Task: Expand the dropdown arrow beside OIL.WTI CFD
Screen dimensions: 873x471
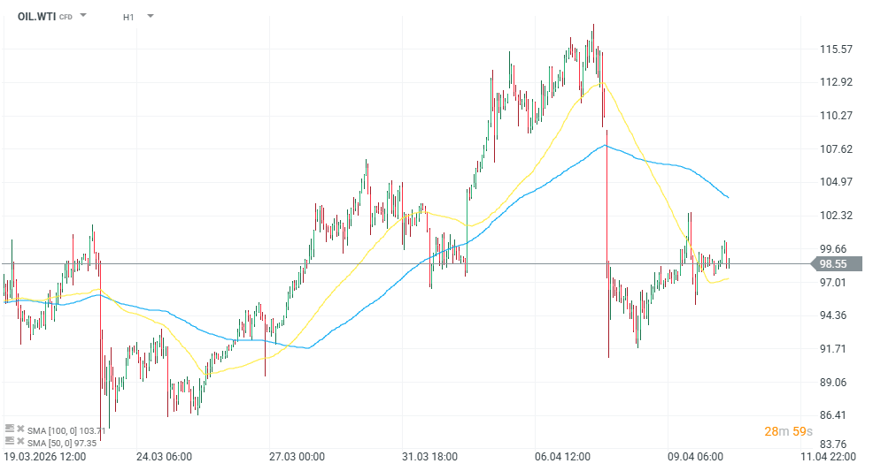Action: (x=83, y=16)
